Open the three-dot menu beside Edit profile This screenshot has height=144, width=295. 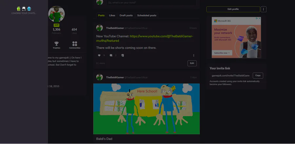(264, 9)
